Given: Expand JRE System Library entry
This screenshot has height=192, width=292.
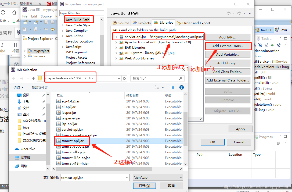Looking at the screenshot, I should [x=116, y=53].
